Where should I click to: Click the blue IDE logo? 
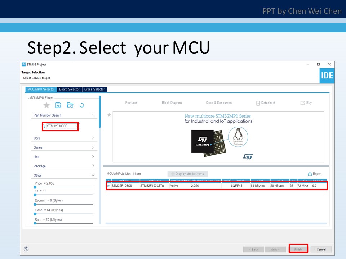tap(327, 76)
